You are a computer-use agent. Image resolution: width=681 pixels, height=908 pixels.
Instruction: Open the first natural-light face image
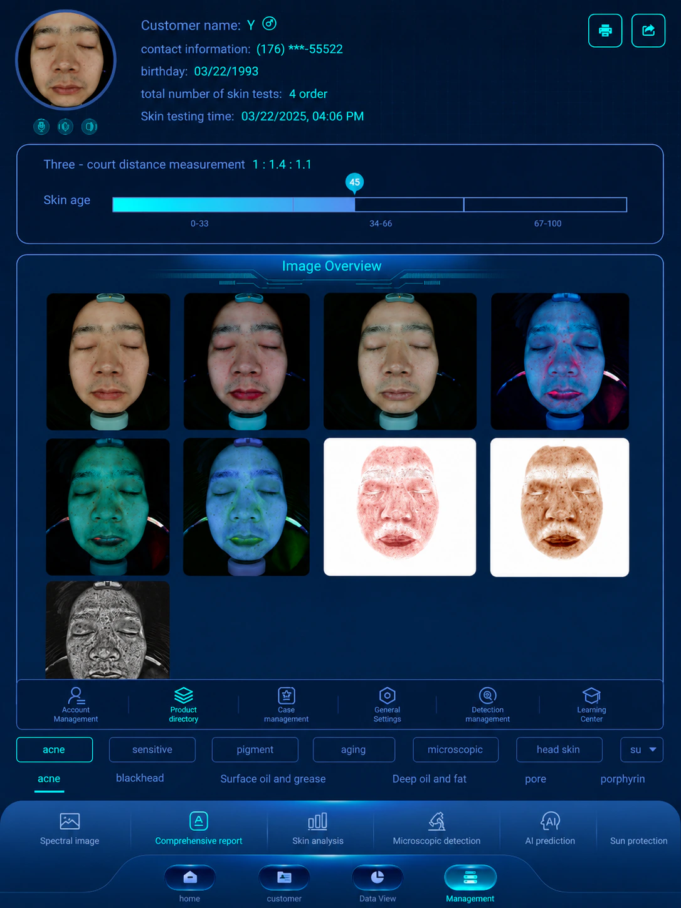(x=108, y=362)
